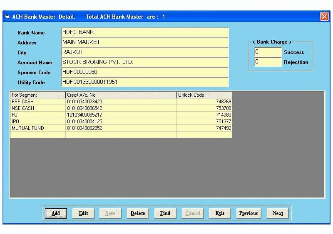Image resolution: width=333 pixels, height=234 pixels.
Task: Click the Add button
Action: (x=55, y=213)
